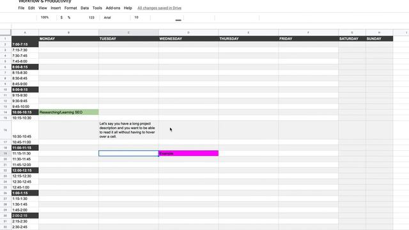This screenshot has height=230, width=409.
Task: Select row 14 via its row number
Action: (x=5, y=112)
